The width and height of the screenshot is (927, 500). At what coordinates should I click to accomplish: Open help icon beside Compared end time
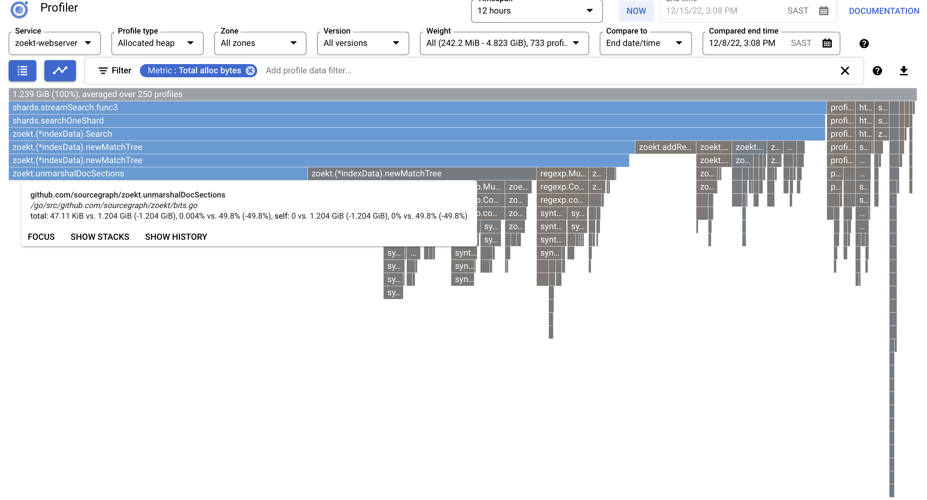coord(864,44)
